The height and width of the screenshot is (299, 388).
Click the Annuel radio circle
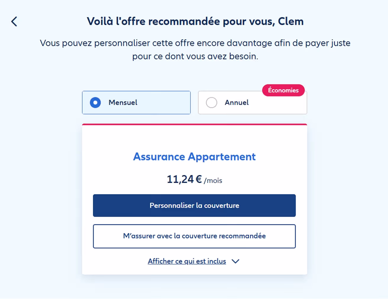click(x=212, y=102)
